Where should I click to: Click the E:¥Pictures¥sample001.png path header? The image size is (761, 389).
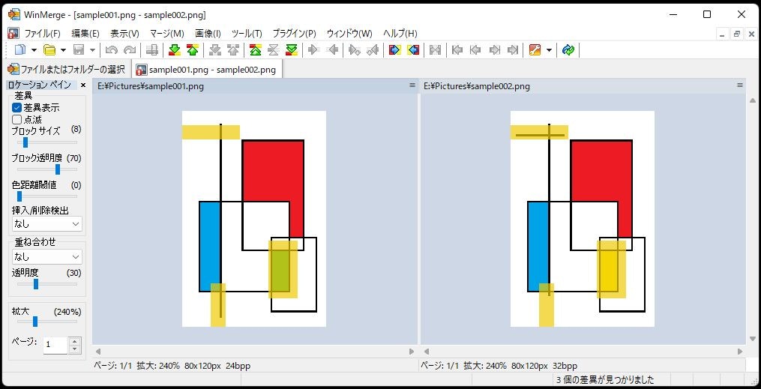pyautogui.click(x=151, y=86)
